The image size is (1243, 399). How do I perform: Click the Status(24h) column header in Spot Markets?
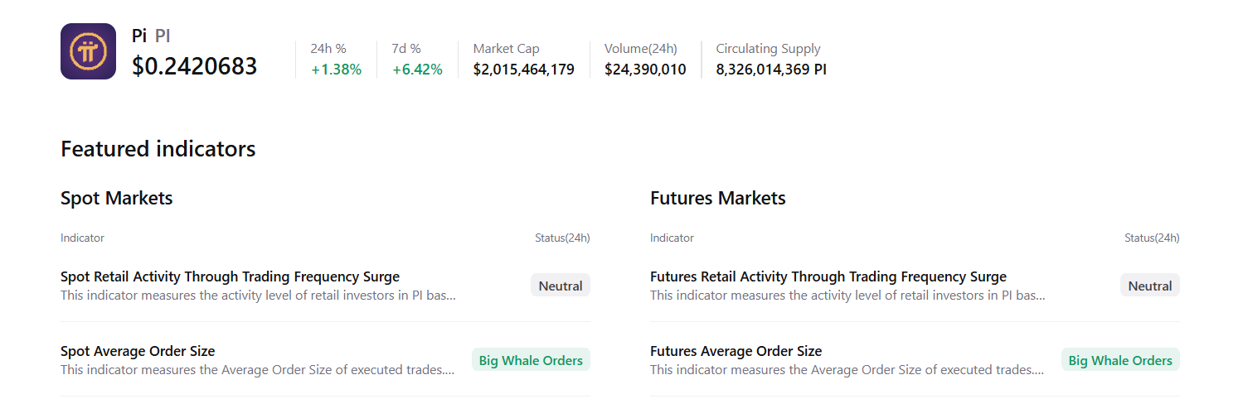click(562, 238)
